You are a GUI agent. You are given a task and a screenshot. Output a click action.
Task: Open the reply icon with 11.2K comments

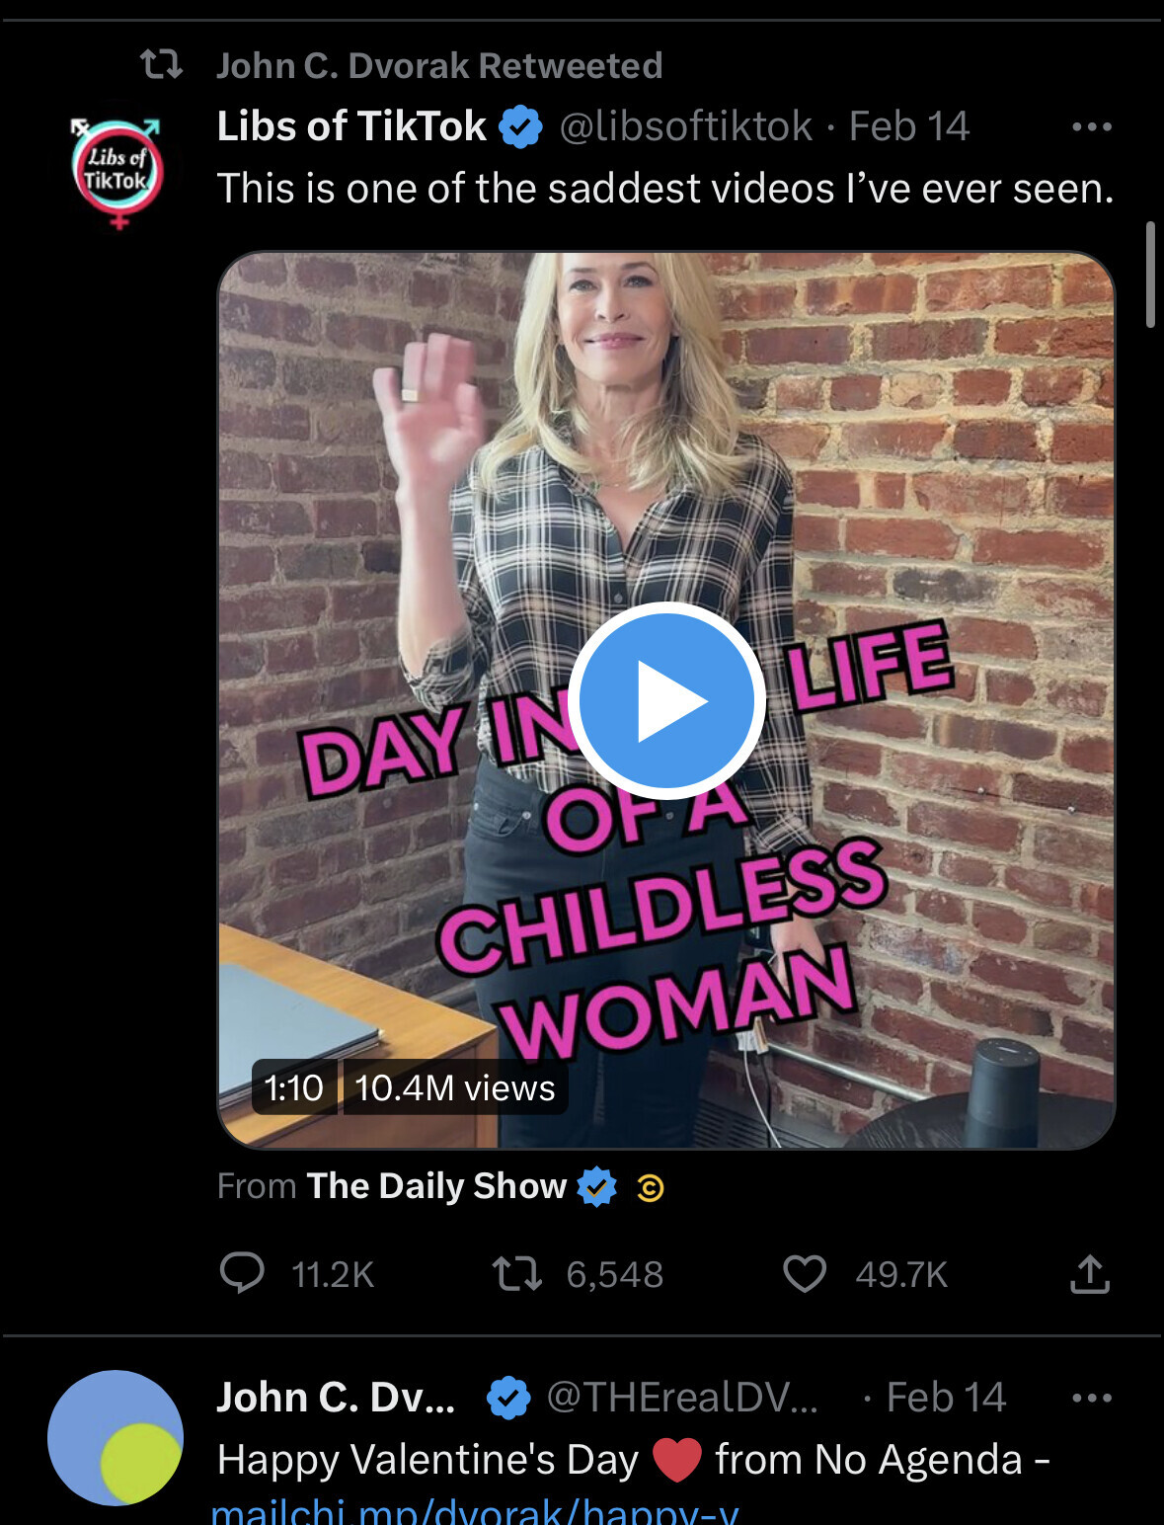(x=242, y=1273)
